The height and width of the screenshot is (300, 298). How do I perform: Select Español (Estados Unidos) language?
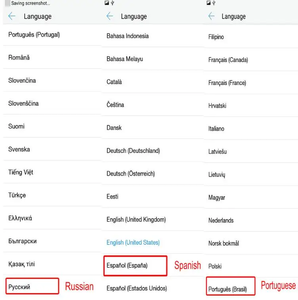point(153,288)
